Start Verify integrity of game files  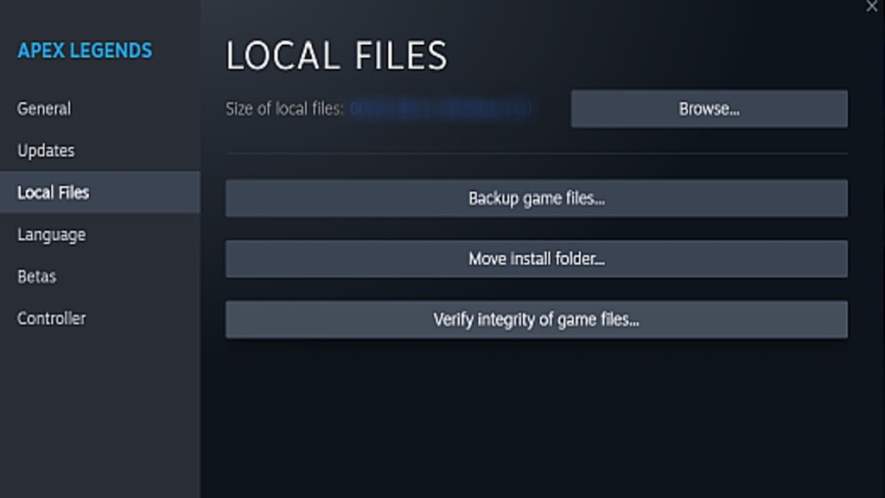coord(536,319)
